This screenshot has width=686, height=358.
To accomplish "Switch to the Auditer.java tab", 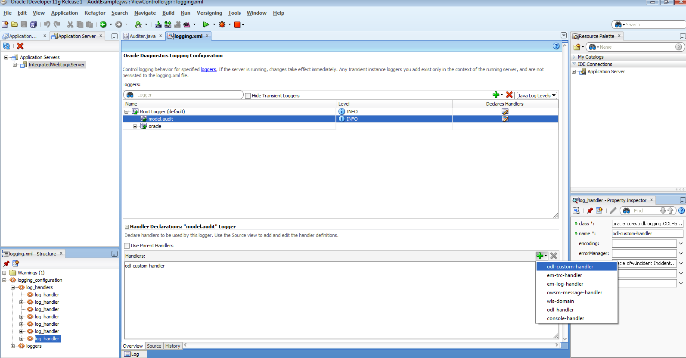I will [143, 36].
